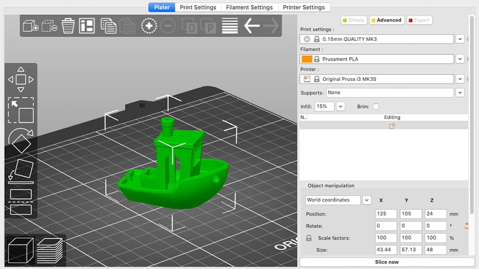Open the Infill percentage dropdown
This screenshot has height=269, width=479.
pyautogui.click(x=340, y=106)
